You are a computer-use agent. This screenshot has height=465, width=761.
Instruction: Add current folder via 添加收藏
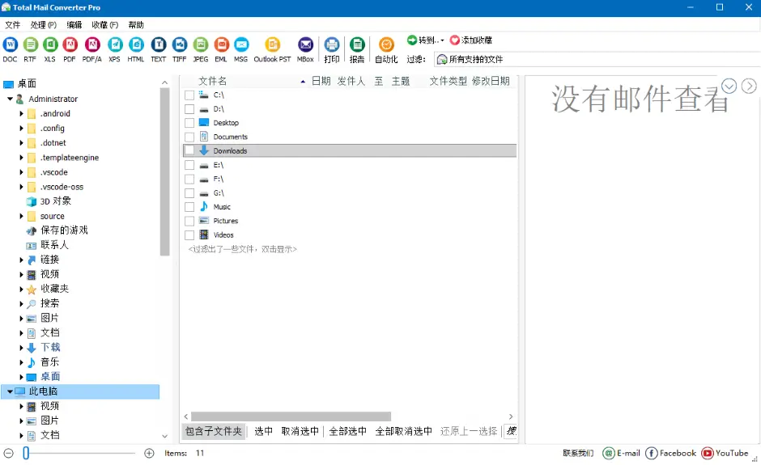click(471, 40)
